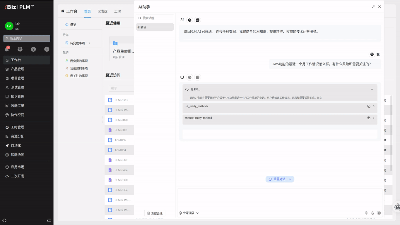Open the dropdown arrow next to 重置对话
400x225 pixels.
pos(290,179)
